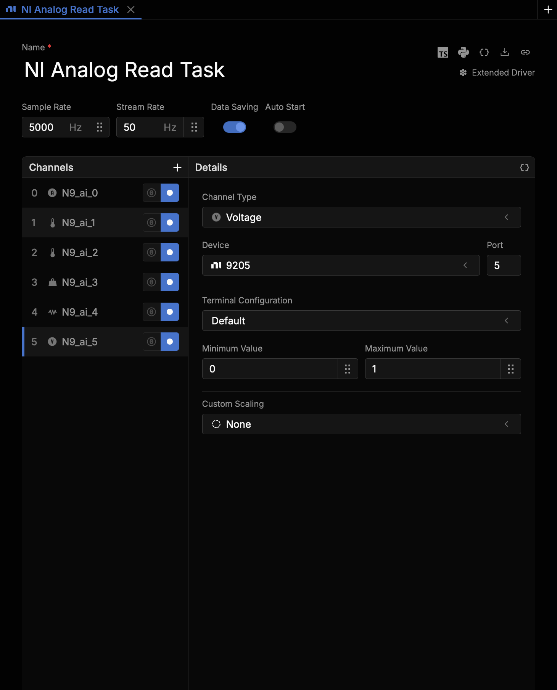This screenshot has width=557, height=690.
Task: Click the tare button for N9_ai_2
Action: pyautogui.click(x=152, y=252)
